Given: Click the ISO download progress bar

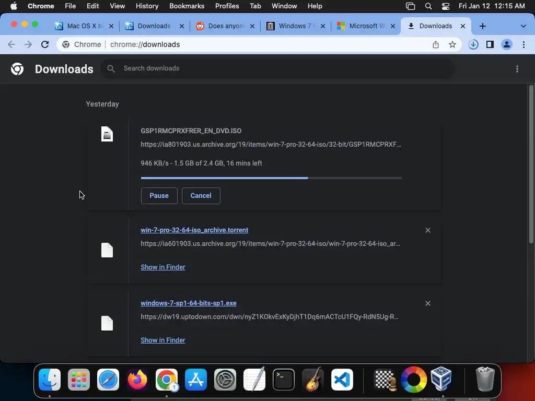Looking at the screenshot, I should coord(271,178).
